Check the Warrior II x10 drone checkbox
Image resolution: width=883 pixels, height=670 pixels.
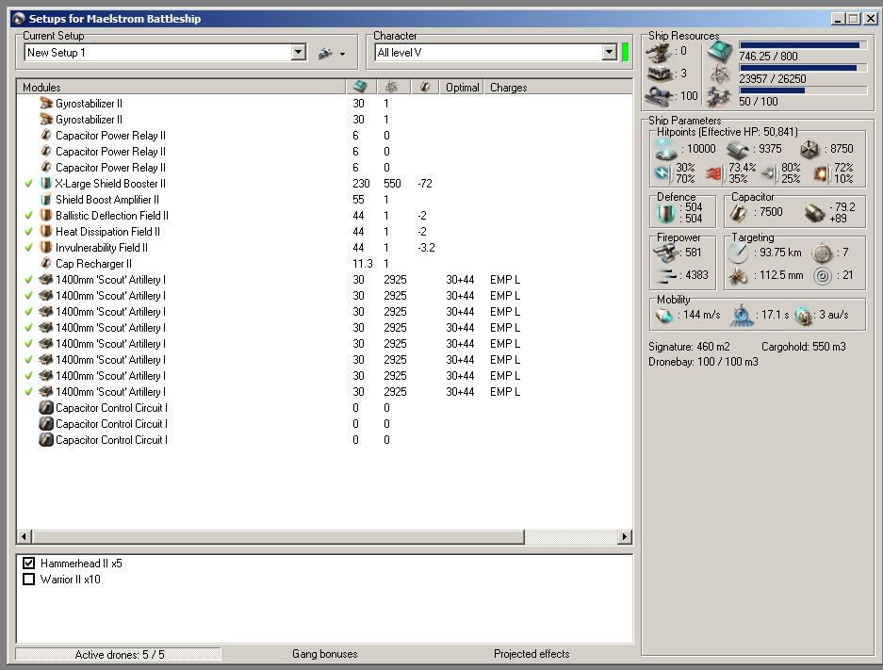pyautogui.click(x=28, y=580)
